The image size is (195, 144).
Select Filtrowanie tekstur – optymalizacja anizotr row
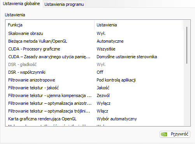(95, 103)
